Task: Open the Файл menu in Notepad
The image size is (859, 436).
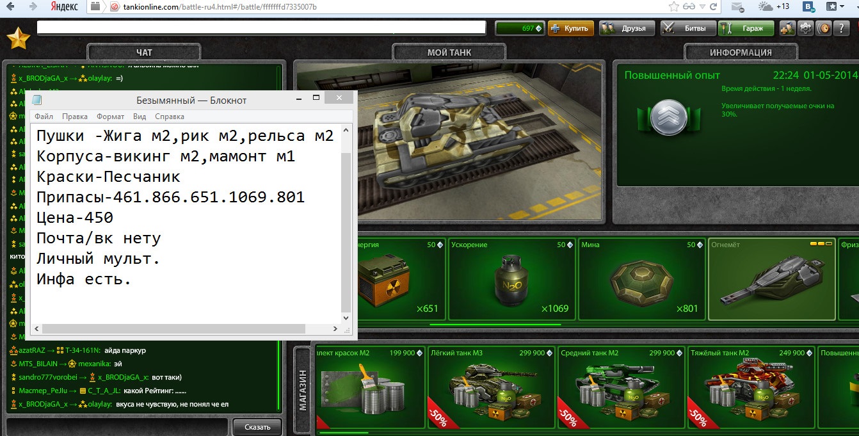Action: [44, 117]
